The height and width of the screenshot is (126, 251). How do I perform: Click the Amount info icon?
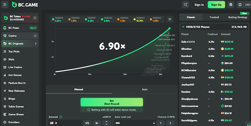(61, 117)
